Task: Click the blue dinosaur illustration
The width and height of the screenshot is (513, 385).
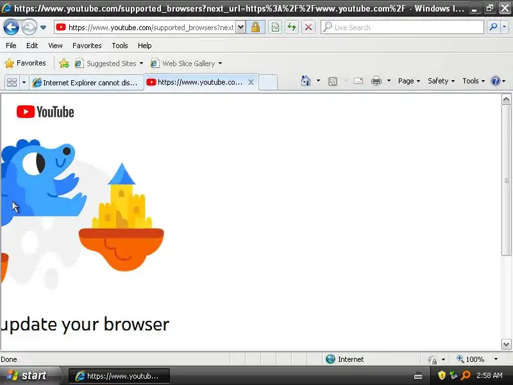Action: tap(42, 182)
